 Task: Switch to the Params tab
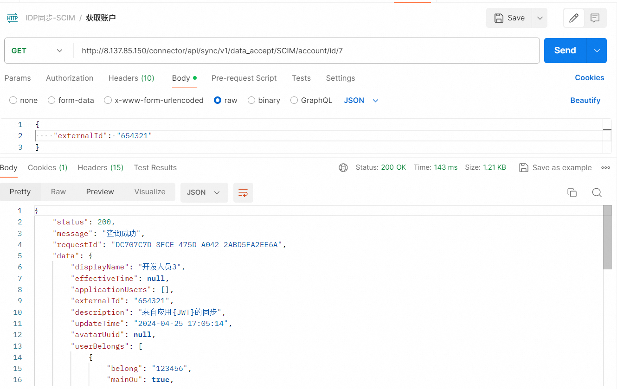pyautogui.click(x=18, y=78)
